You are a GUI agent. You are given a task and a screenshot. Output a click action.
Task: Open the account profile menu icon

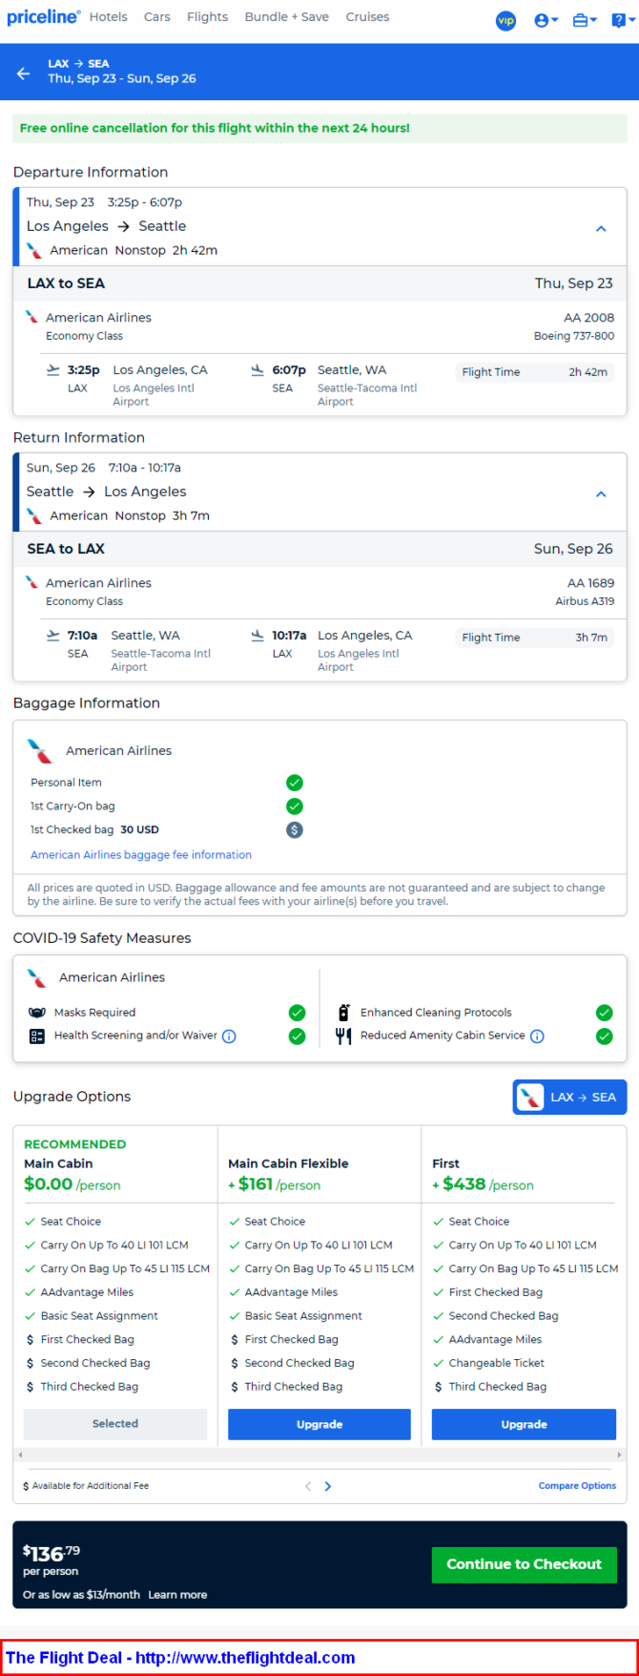pyautogui.click(x=546, y=20)
